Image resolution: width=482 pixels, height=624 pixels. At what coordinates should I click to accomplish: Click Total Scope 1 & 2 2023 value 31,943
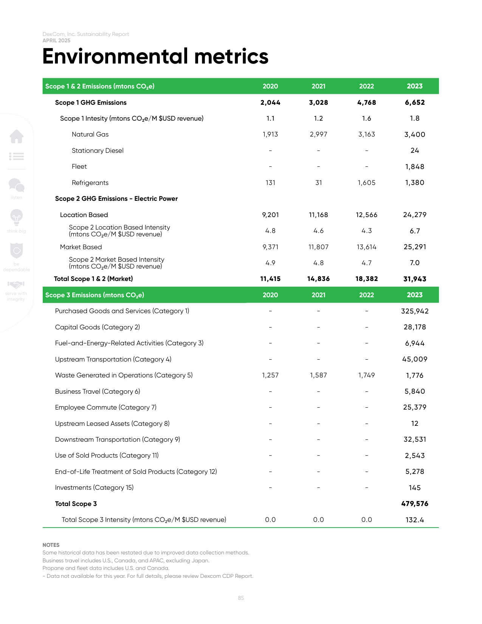point(415,279)
